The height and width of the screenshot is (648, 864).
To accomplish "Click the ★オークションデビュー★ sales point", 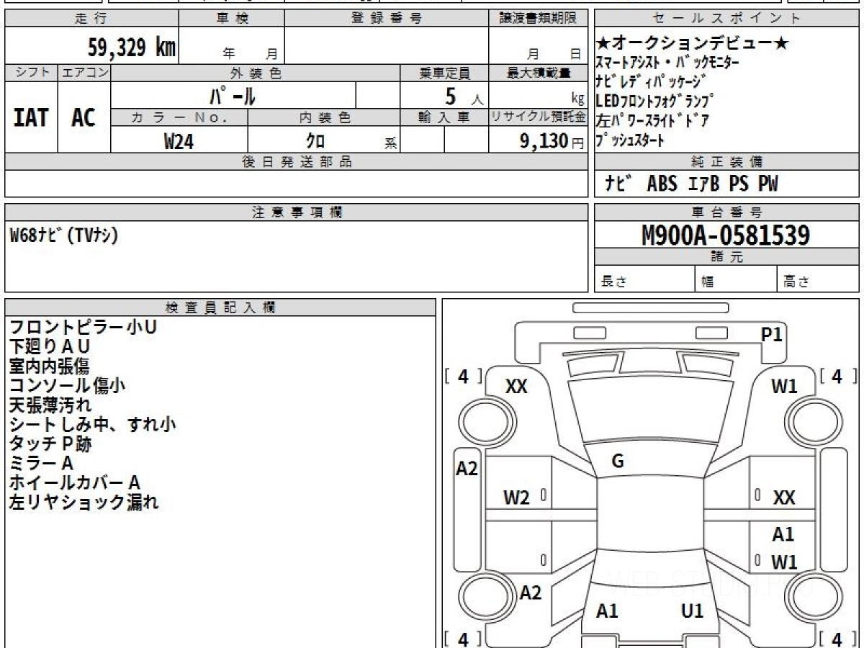I will pyautogui.click(x=693, y=44).
